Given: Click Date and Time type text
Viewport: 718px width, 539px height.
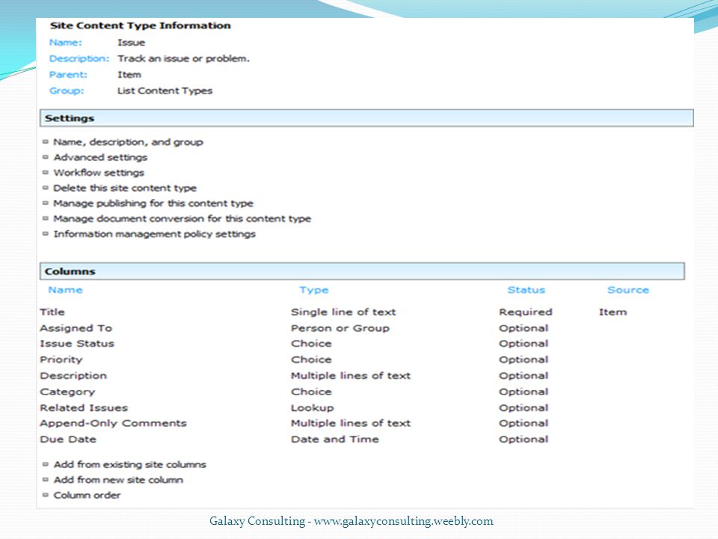Looking at the screenshot, I should pyautogui.click(x=335, y=439).
